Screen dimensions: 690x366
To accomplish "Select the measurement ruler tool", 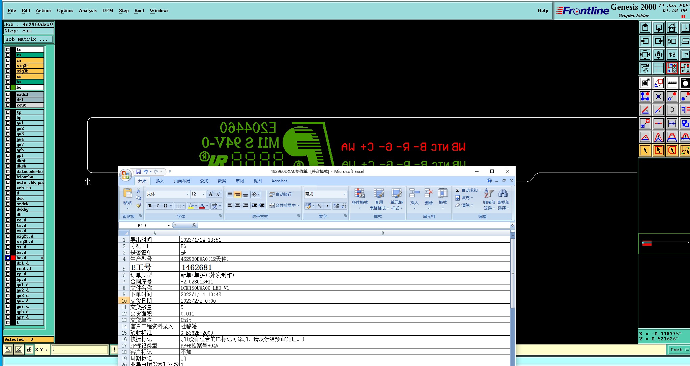I will coord(672,83).
